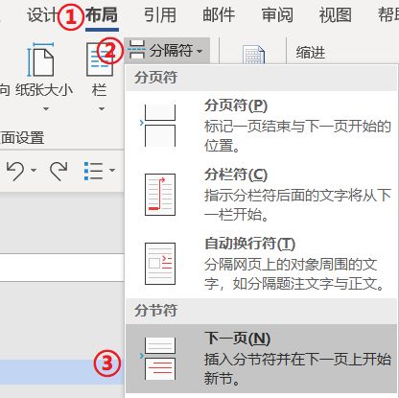Click the 分页符 section header

pos(155,78)
